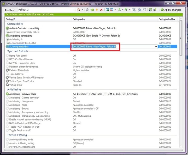
Task: Go to global profile via Home icon
Action: pyautogui.click(x=79, y=10)
